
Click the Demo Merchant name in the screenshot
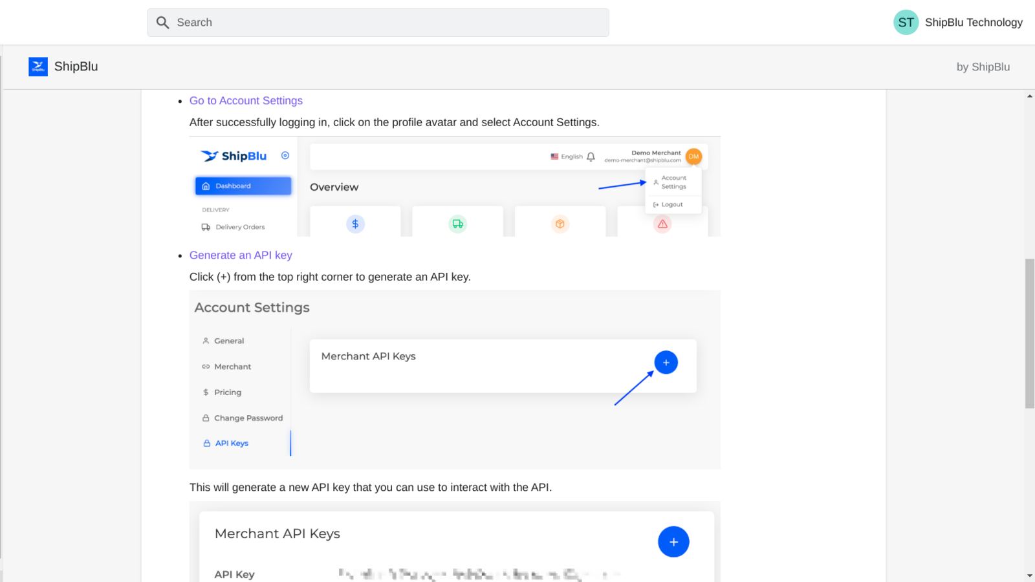[656, 153]
